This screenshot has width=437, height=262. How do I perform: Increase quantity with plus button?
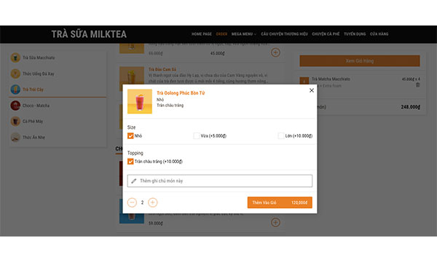tap(152, 202)
